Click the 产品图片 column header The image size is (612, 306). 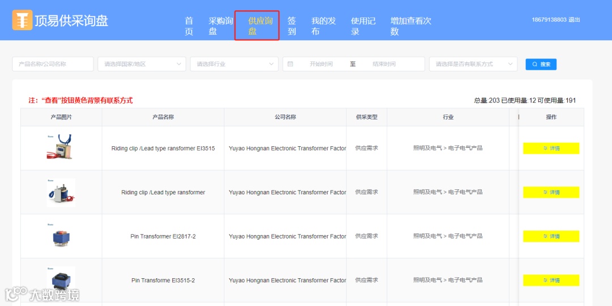[61, 117]
